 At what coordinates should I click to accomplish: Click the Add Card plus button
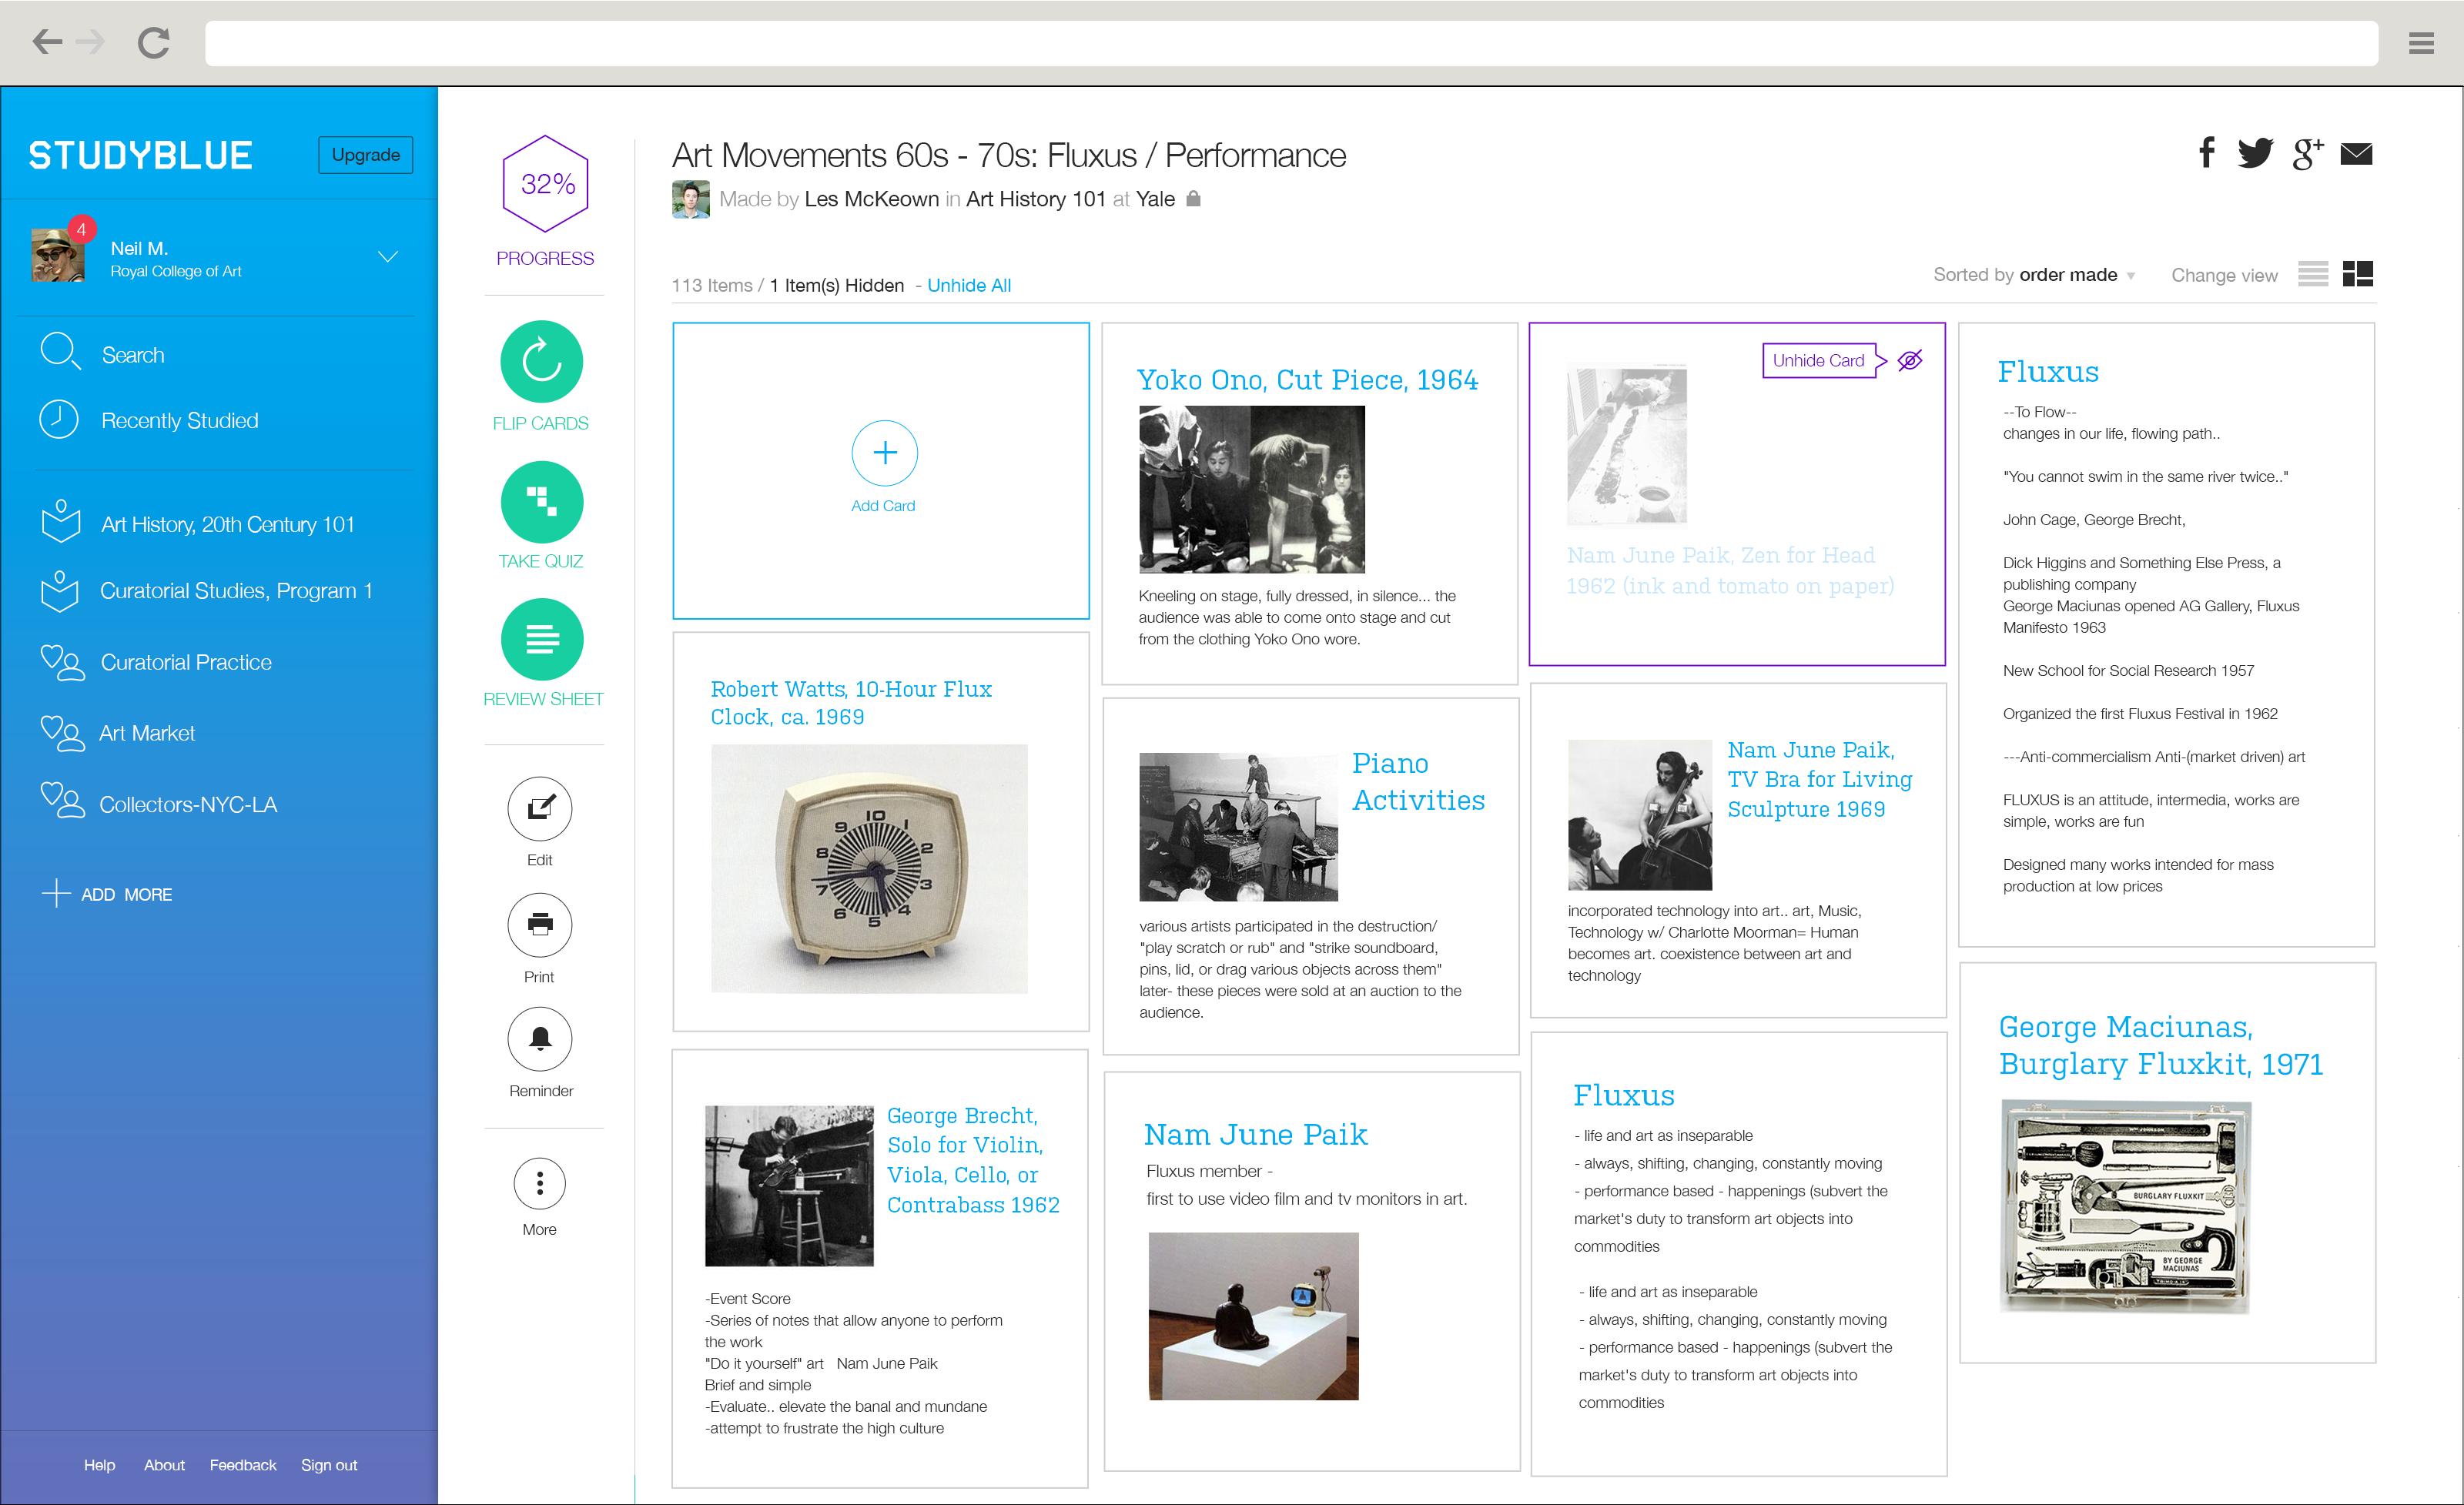pyautogui.click(x=884, y=453)
